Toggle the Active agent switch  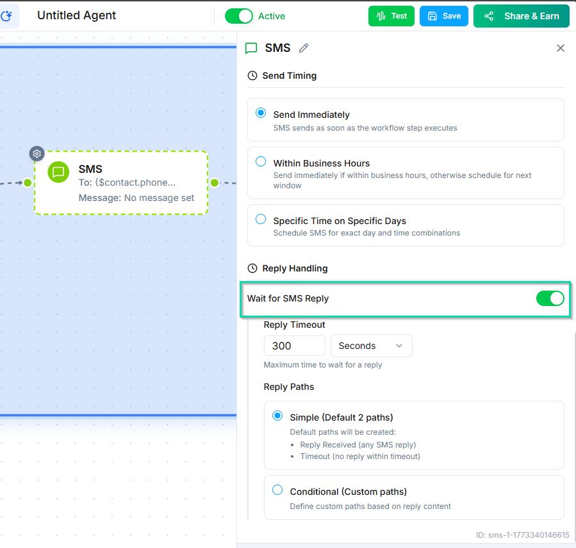tap(238, 16)
